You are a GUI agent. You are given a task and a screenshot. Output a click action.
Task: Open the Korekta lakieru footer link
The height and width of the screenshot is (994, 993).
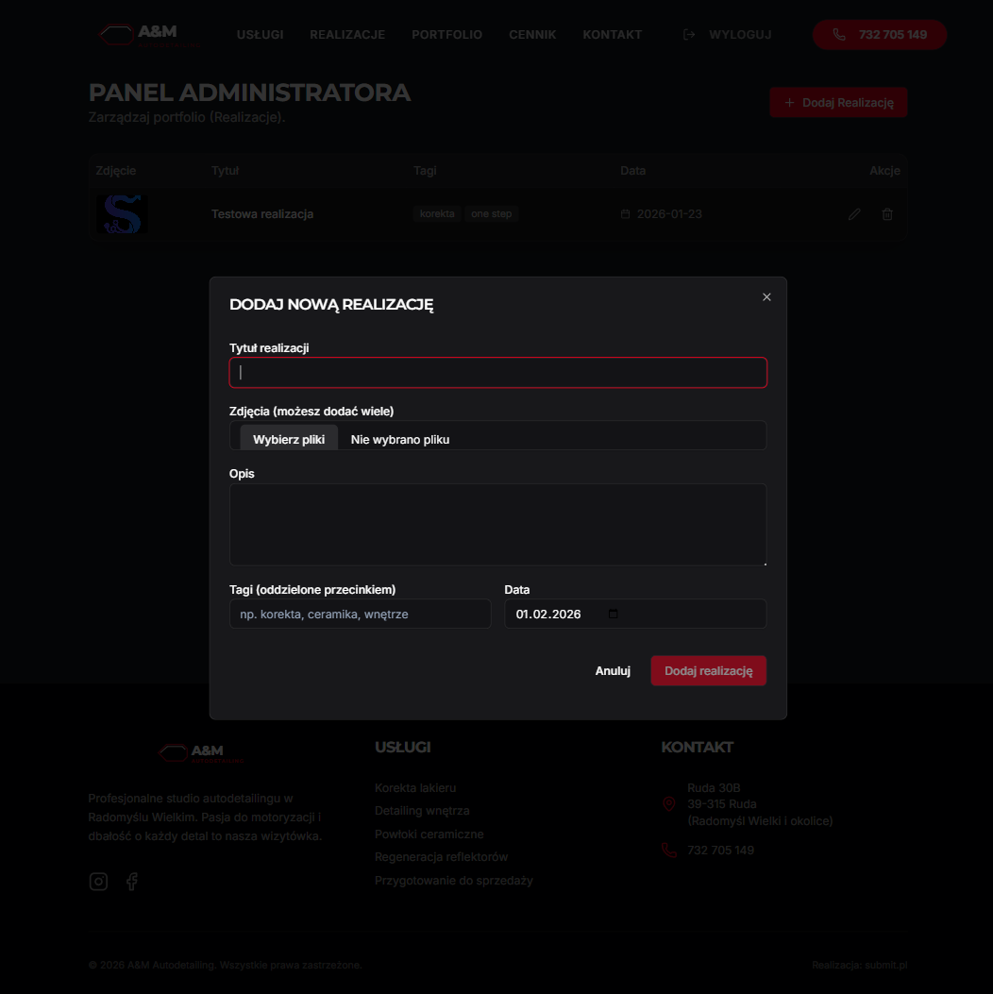coord(415,788)
